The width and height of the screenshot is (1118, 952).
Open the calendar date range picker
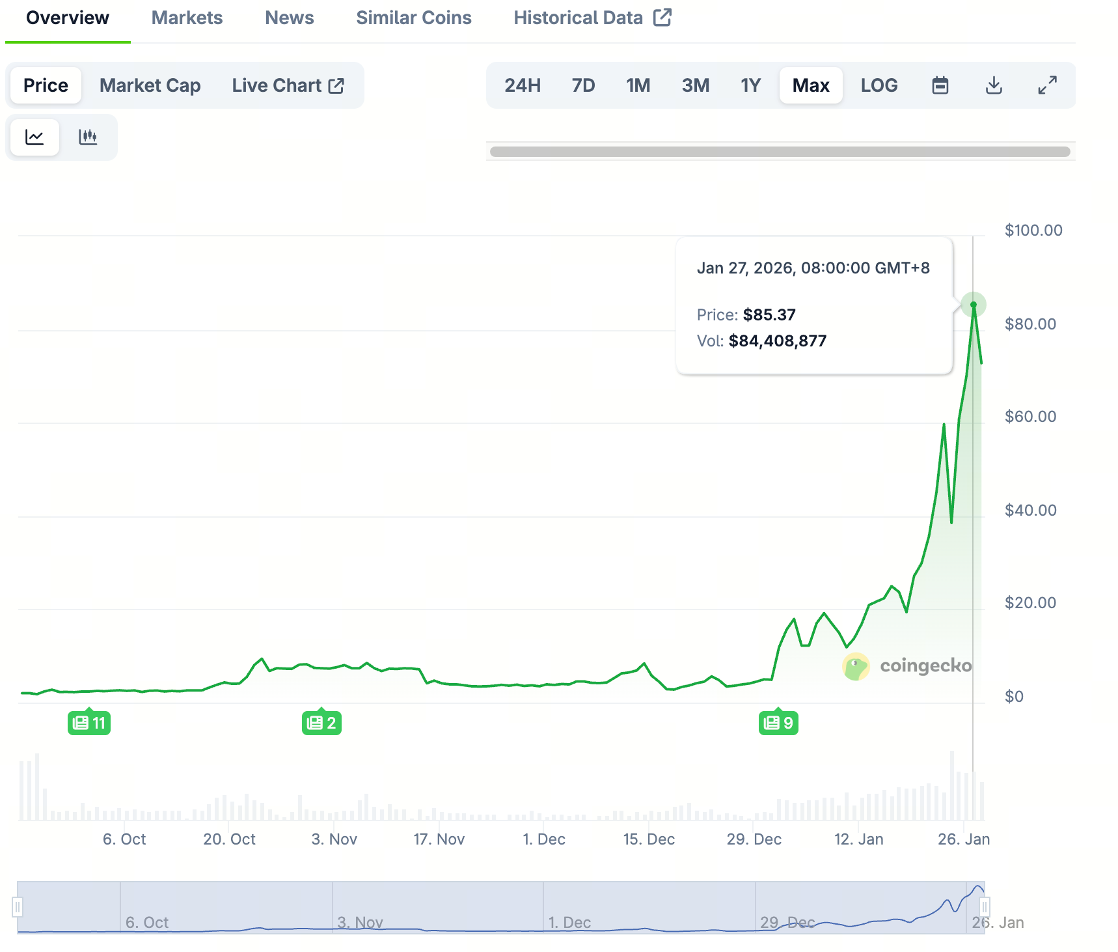[x=940, y=85]
